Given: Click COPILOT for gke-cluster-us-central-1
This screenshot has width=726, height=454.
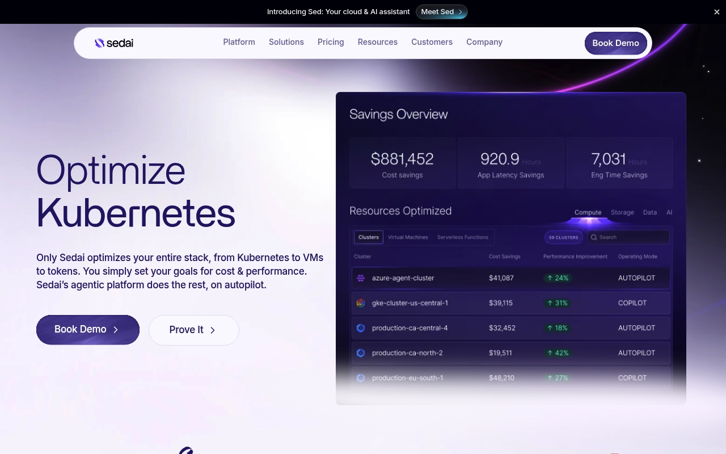Looking at the screenshot, I should coord(632,303).
